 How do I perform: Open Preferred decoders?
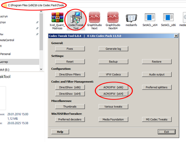(x=70, y=119)
